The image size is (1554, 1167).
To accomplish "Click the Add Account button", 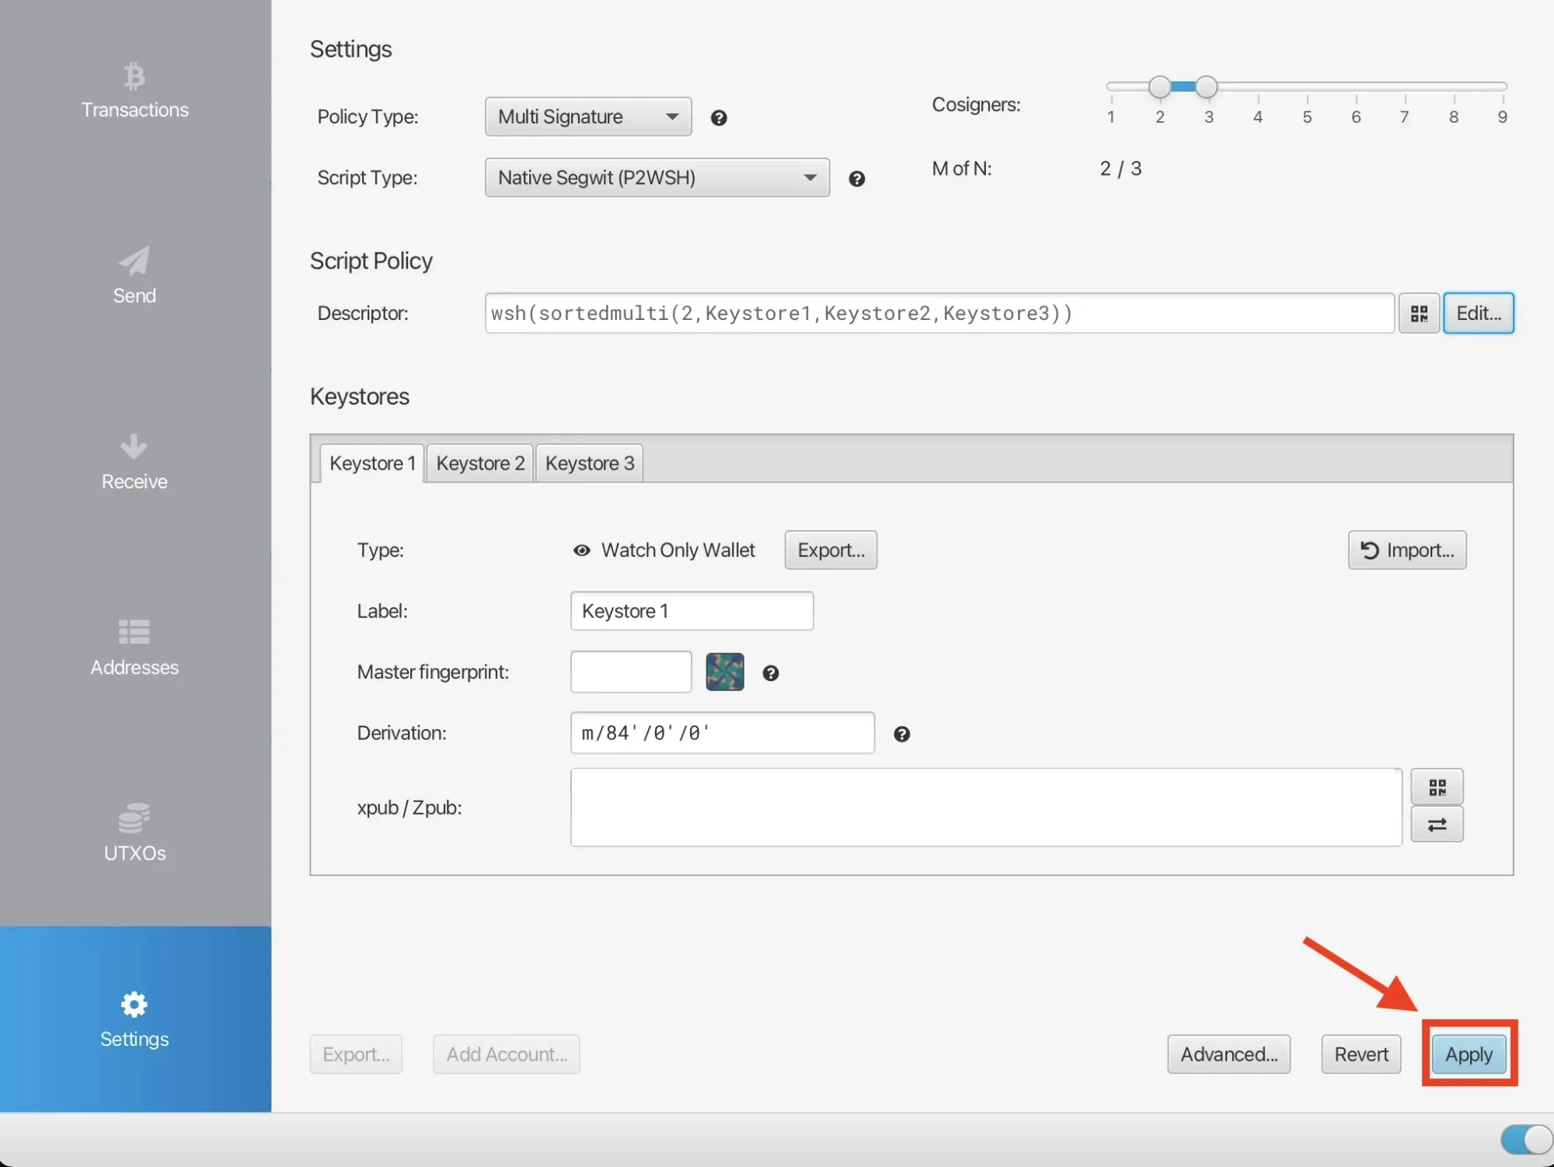I will pyautogui.click(x=507, y=1054).
